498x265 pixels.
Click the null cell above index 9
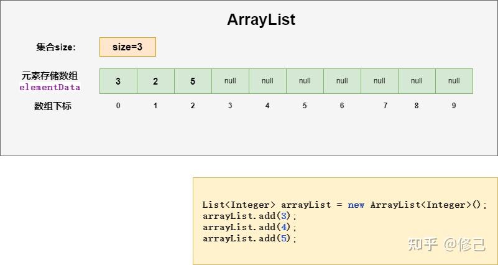454,81
